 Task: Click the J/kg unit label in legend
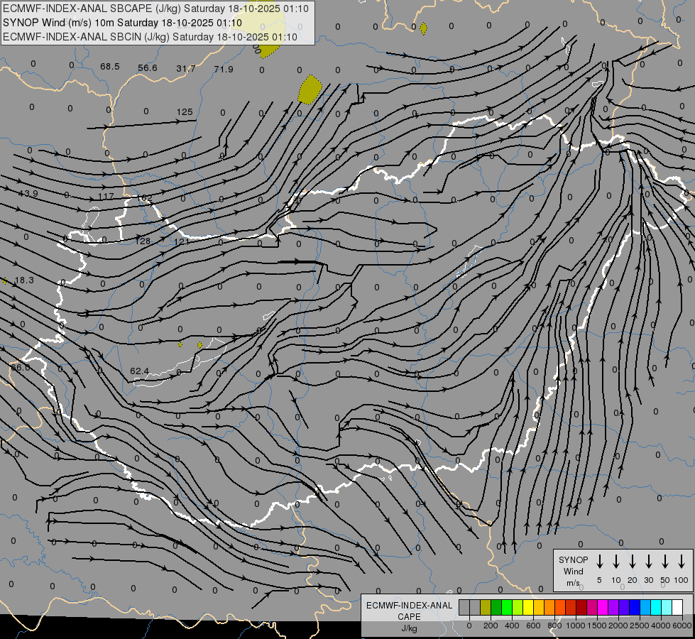click(409, 628)
